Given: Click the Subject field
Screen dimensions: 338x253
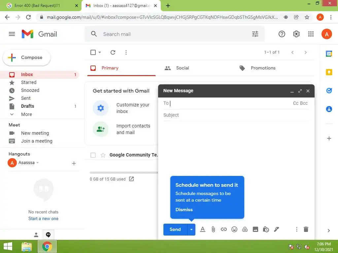Looking at the screenshot, I should pos(236,115).
